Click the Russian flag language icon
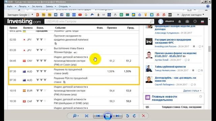This screenshot has width=216, height=121. pos(202,22)
